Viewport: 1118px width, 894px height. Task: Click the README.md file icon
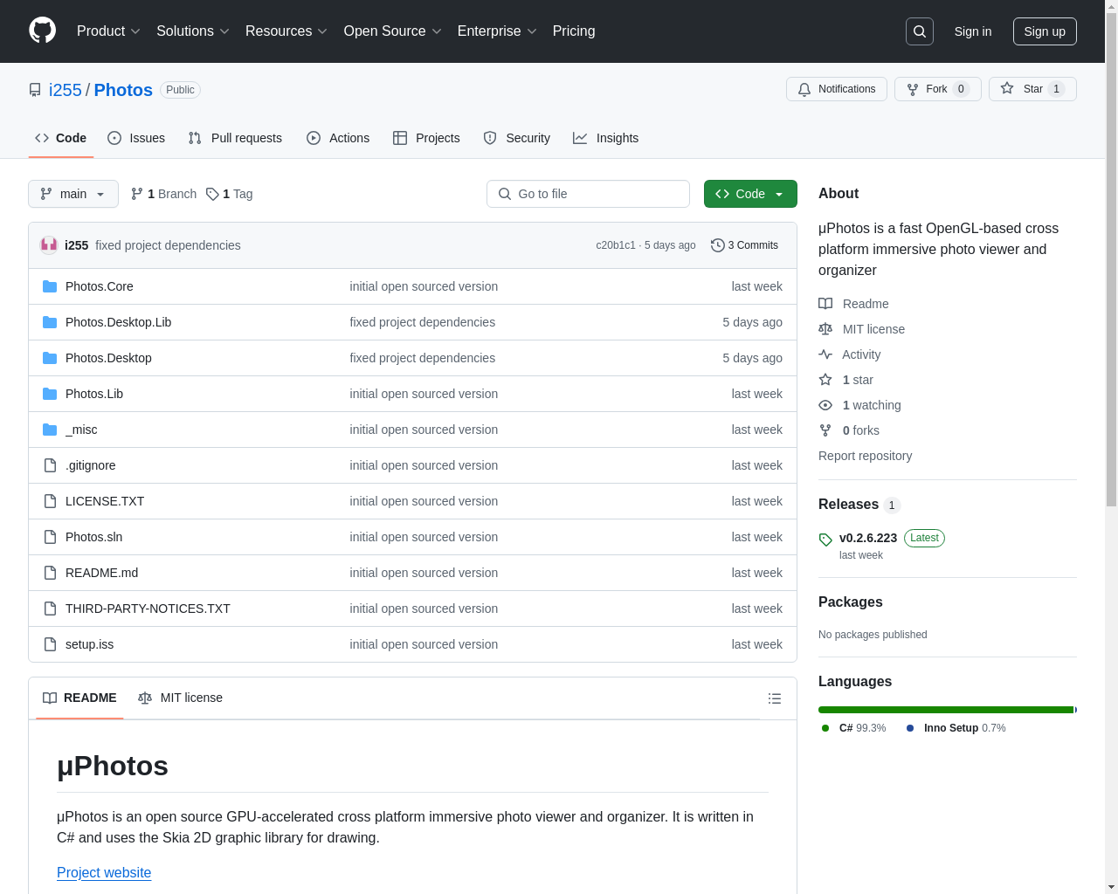50,573
